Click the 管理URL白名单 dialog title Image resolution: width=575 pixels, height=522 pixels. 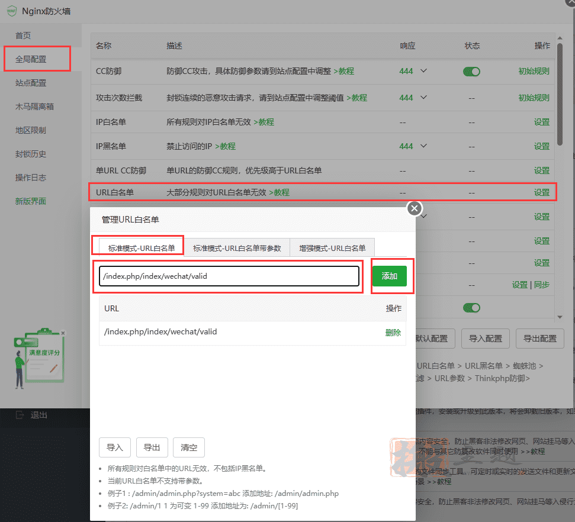[x=130, y=220]
